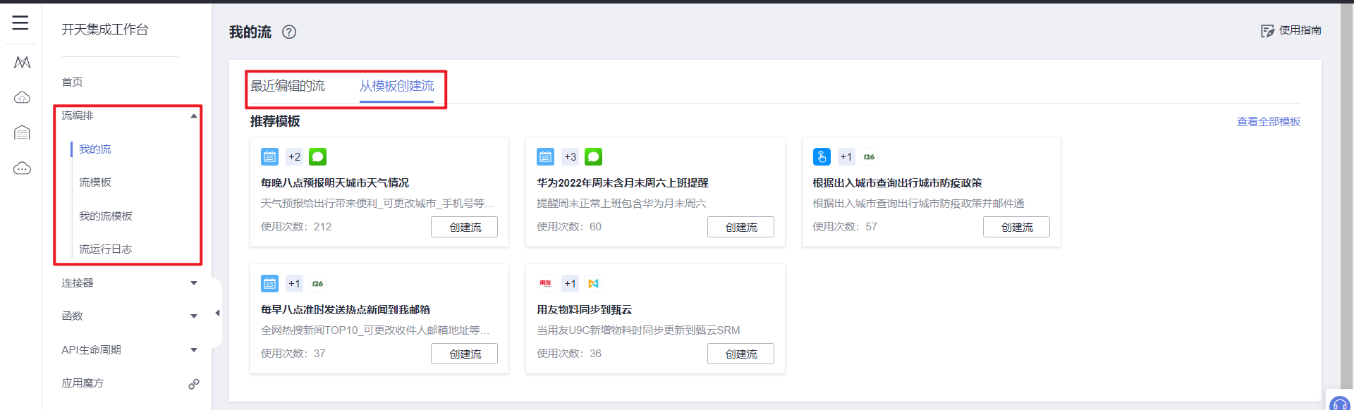Click the 甄云 logo icon on 用友物料 card
Screen dimensions: 1354x410
593,283
